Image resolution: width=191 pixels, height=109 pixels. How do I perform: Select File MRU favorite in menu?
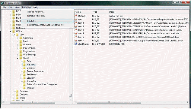pyautogui.click(x=47, y=21)
